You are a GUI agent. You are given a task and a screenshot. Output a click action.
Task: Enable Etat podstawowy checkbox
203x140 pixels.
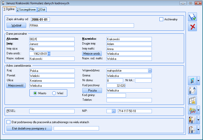point(8,122)
